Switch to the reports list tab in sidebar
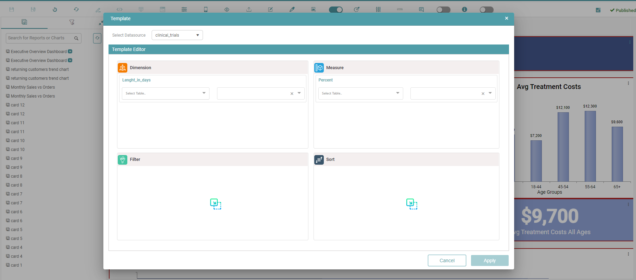Image resolution: width=636 pixels, height=280 pixels. pyautogui.click(x=24, y=22)
